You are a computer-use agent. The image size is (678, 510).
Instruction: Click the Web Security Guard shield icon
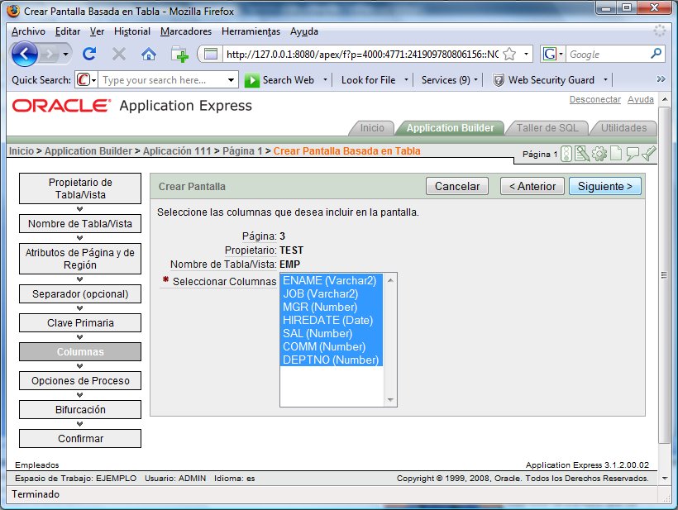click(x=499, y=80)
